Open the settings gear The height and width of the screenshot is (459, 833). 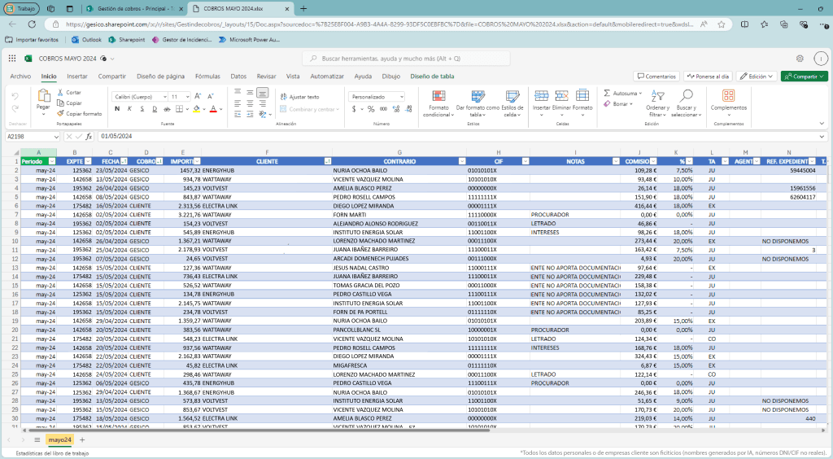coord(800,59)
